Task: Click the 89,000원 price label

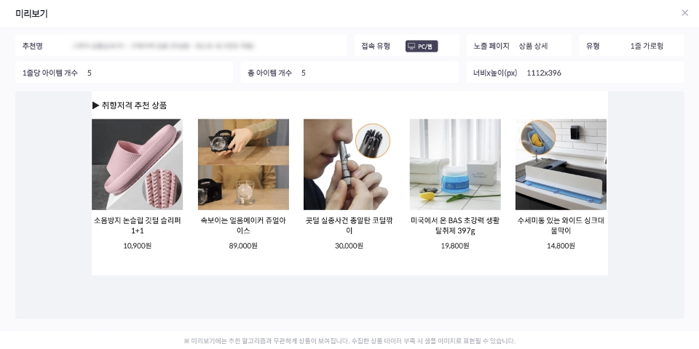Action: [243, 246]
